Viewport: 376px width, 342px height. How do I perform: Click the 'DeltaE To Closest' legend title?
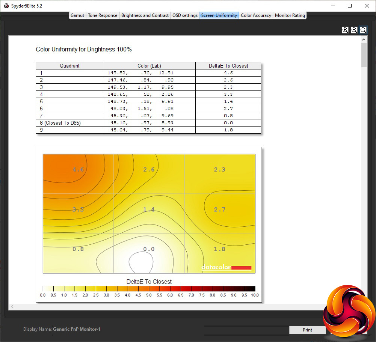(149, 282)
